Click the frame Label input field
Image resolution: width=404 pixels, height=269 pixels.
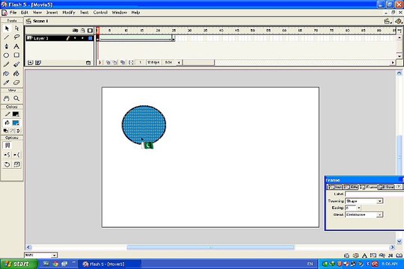[374, 194]
